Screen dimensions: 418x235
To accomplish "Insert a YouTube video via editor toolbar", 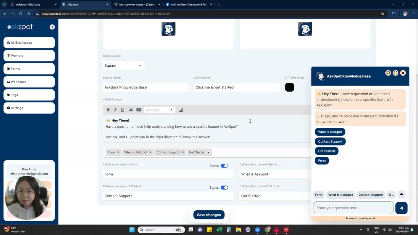I will pos(139,110).
